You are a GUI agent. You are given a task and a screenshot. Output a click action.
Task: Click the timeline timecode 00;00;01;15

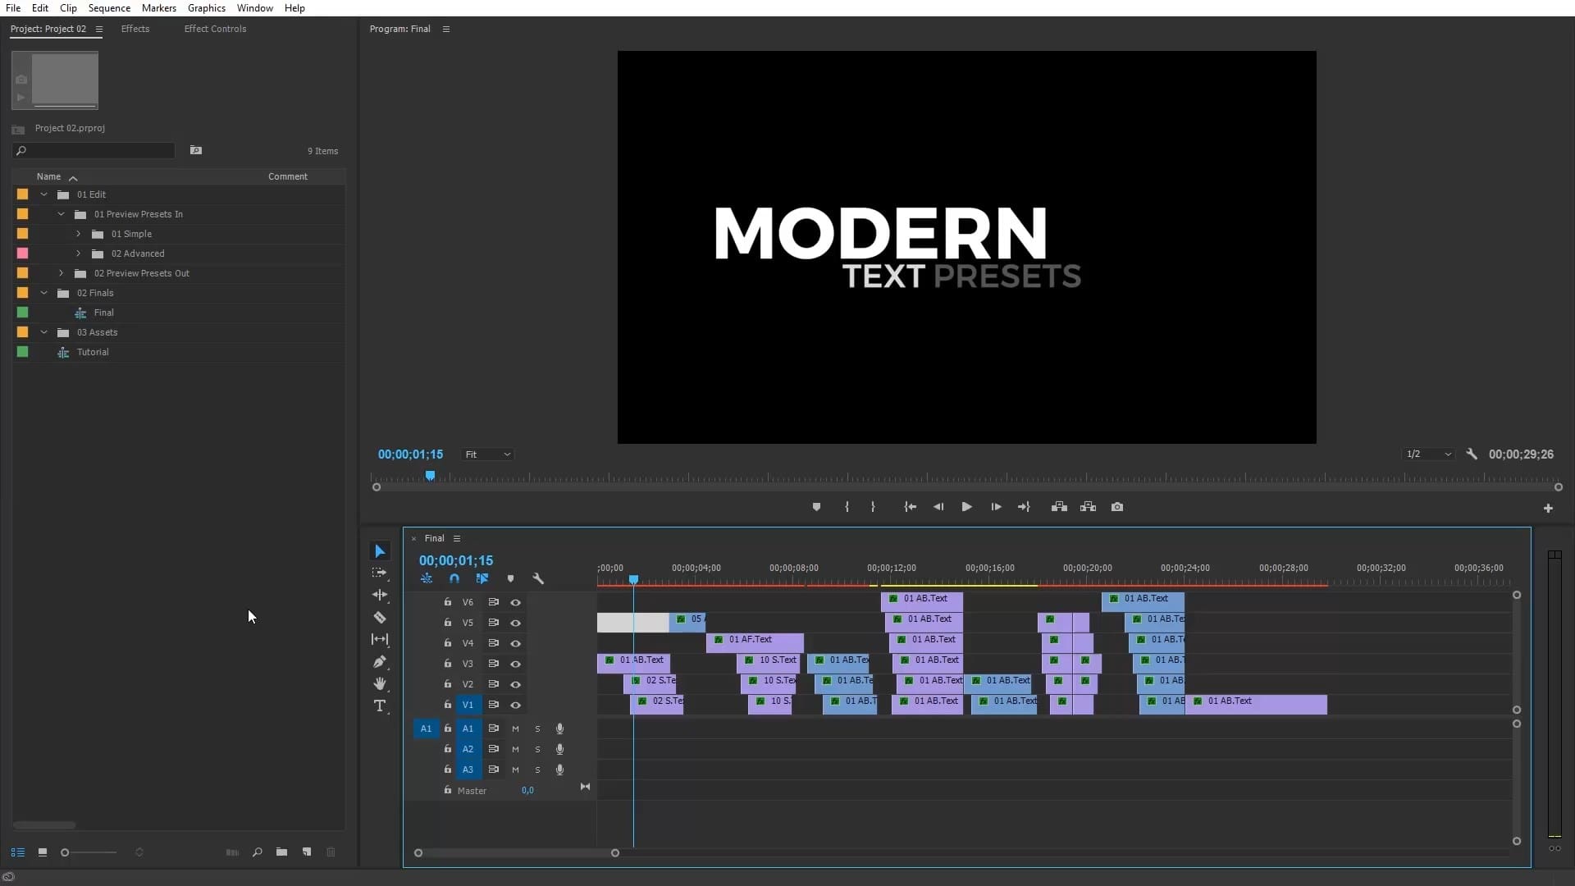456,560
